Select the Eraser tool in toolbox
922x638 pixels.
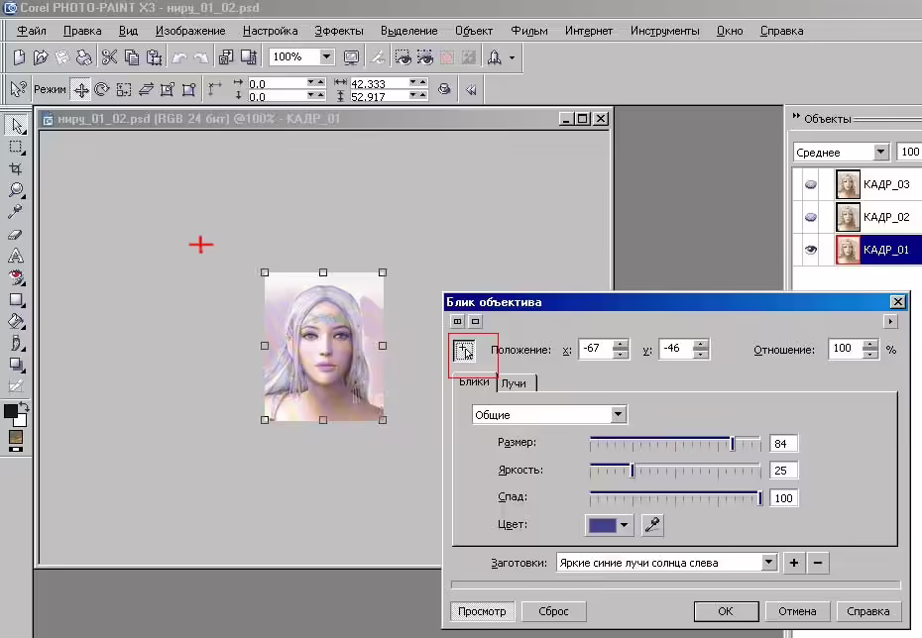tap(16, 235)
